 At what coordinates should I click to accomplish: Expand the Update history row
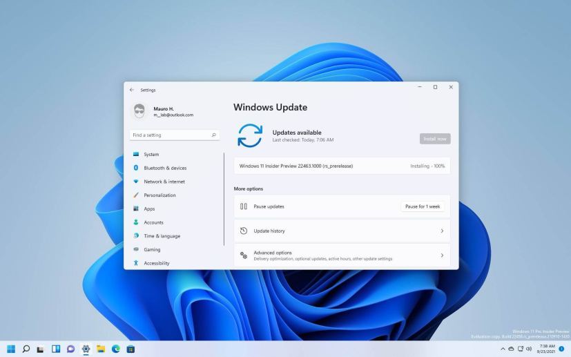tap(342, 231)
